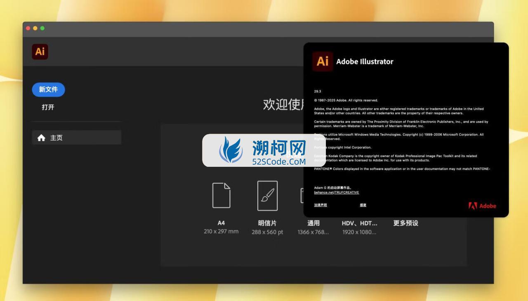Select the A4 blank document icon
The height and width of the screenshot is (301, 528).
click(x=222, y=195)
